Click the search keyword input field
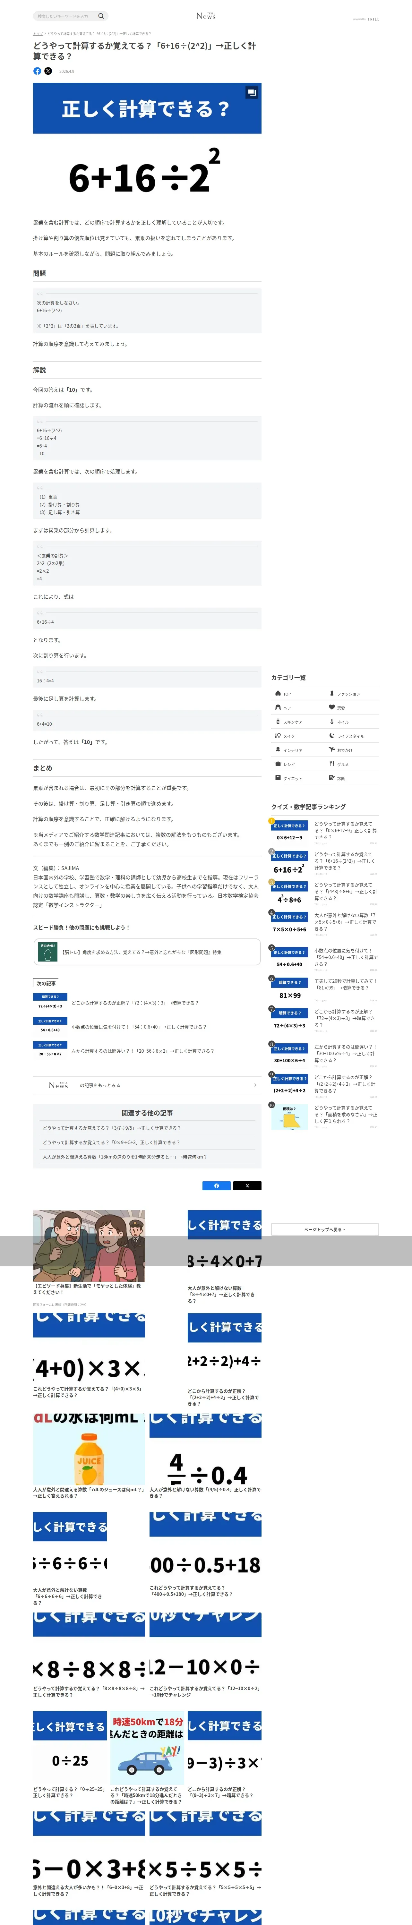 [x=64, y=16]
